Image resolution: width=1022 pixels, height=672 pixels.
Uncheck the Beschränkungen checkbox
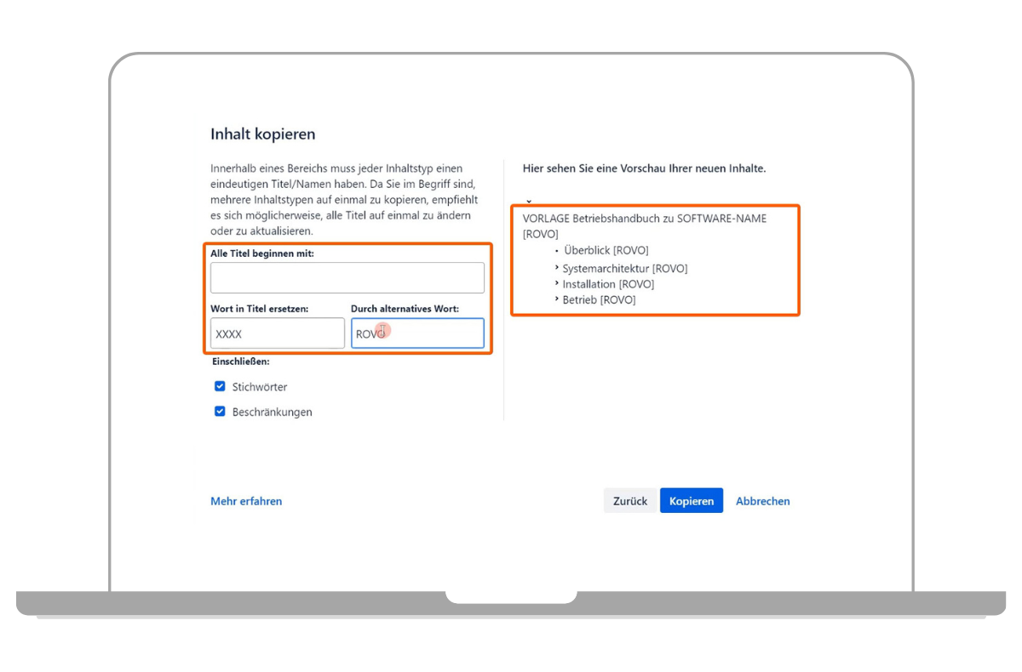[x=220, y=412]
